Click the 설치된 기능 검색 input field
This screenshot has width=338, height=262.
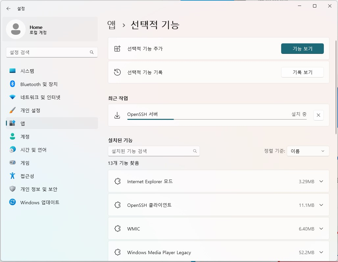click(x=154, y=151)
